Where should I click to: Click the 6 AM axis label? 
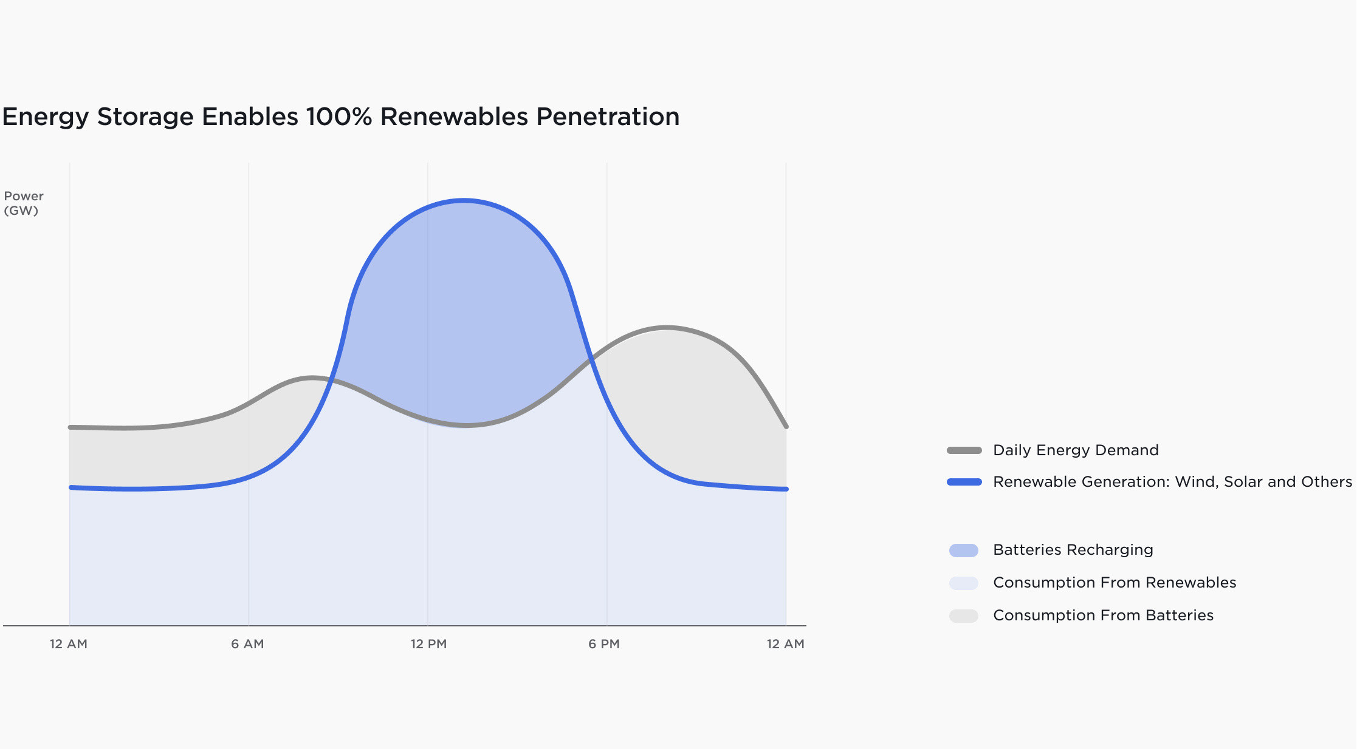[x=247, y=644]
